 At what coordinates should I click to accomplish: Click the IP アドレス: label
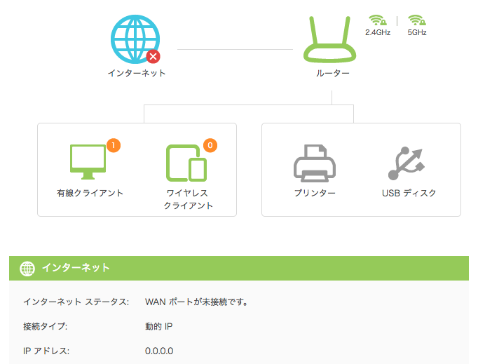point(46,351)
